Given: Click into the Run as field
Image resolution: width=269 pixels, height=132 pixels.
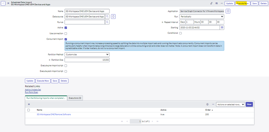Looking at the screenshot, I should tap(85, 22).
